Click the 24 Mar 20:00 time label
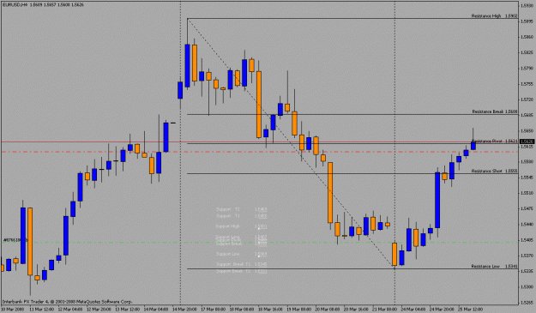536x313 pixels. tap(442, 310)
